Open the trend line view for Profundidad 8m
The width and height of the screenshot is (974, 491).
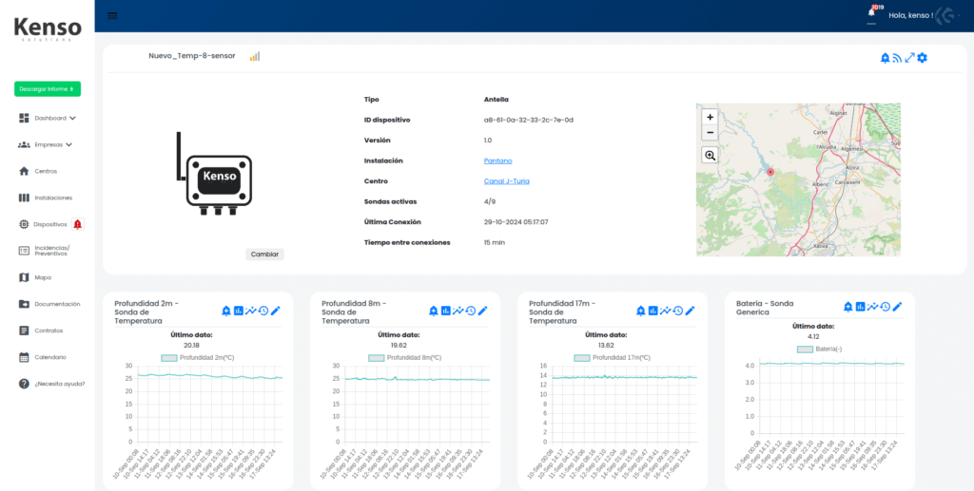458,311
